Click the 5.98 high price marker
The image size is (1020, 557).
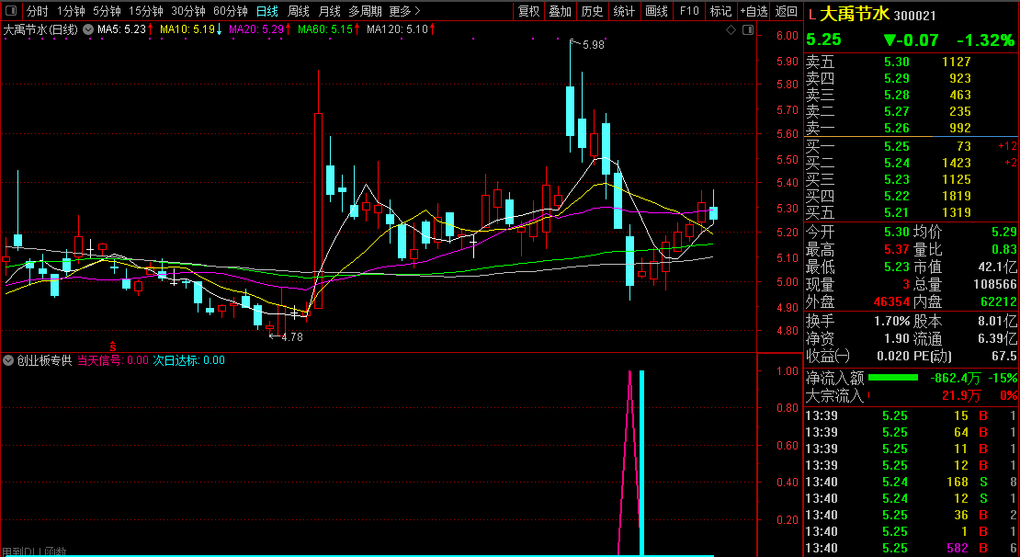click(x=593, y=44)
